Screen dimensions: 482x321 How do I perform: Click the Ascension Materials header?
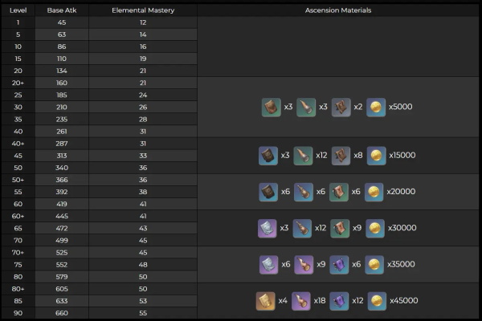(x=338, y=10)
